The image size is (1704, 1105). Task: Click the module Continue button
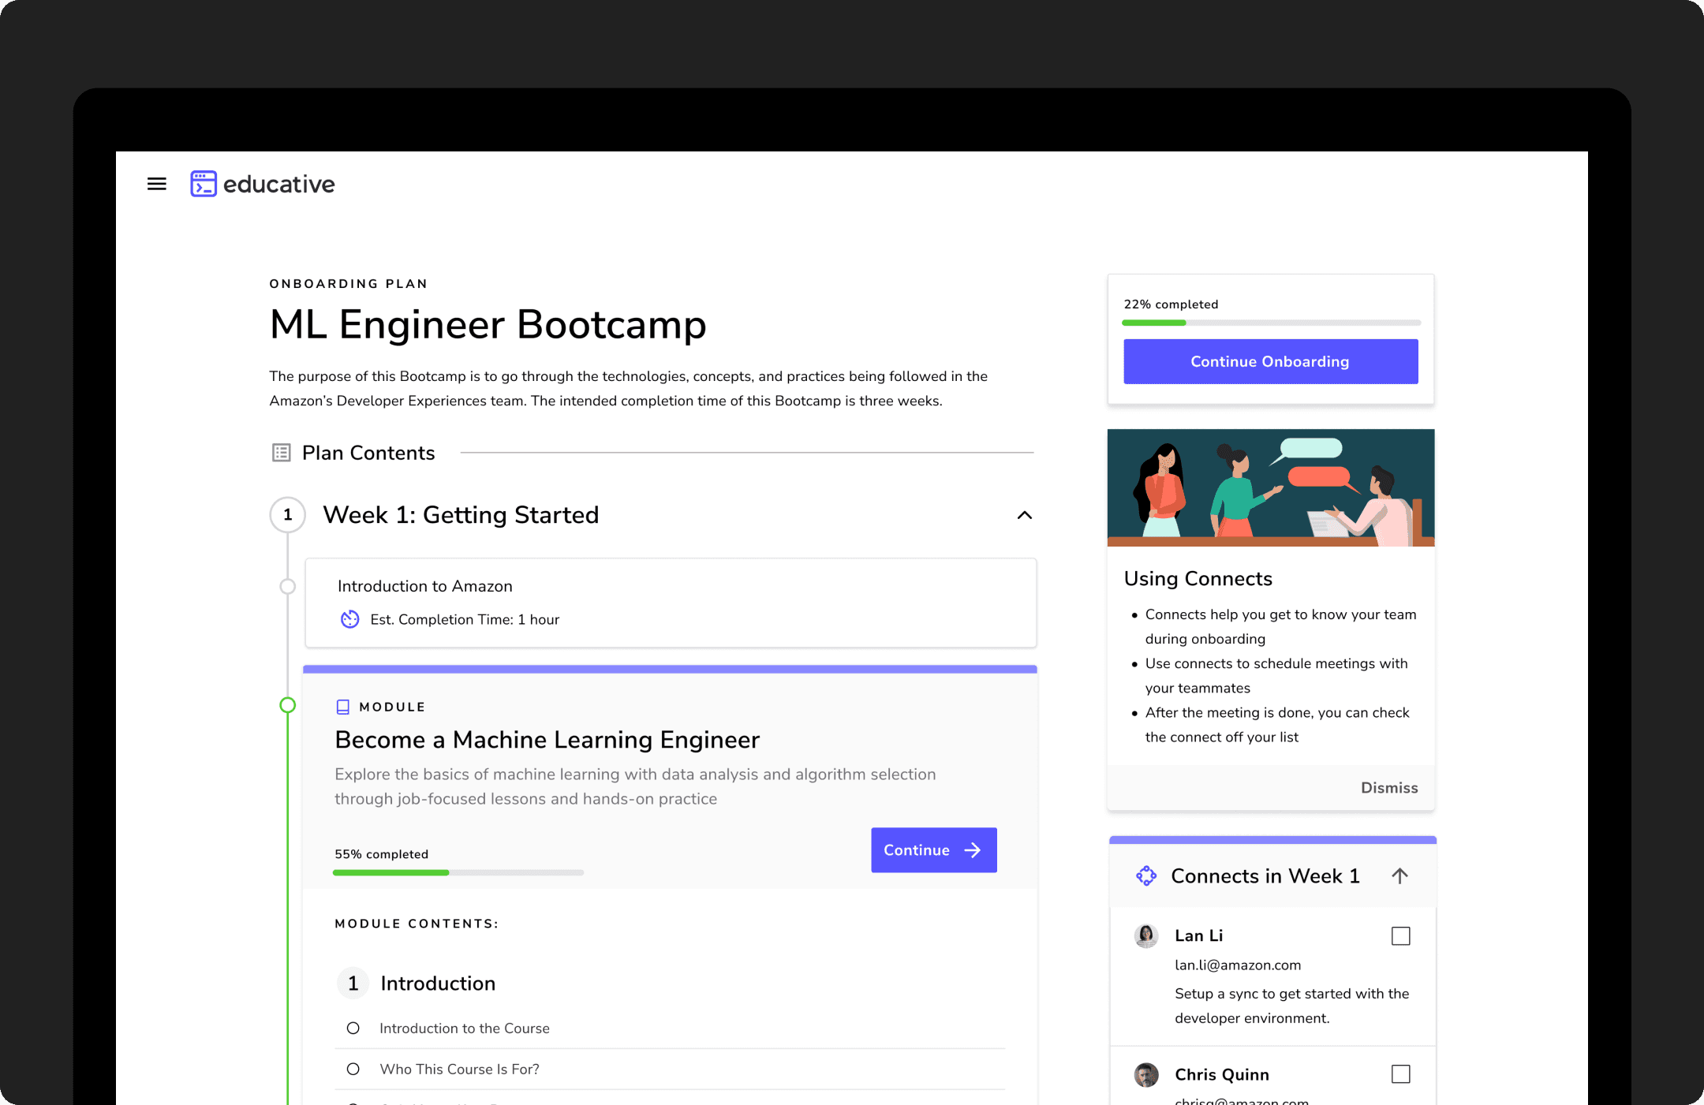point(933,850)
